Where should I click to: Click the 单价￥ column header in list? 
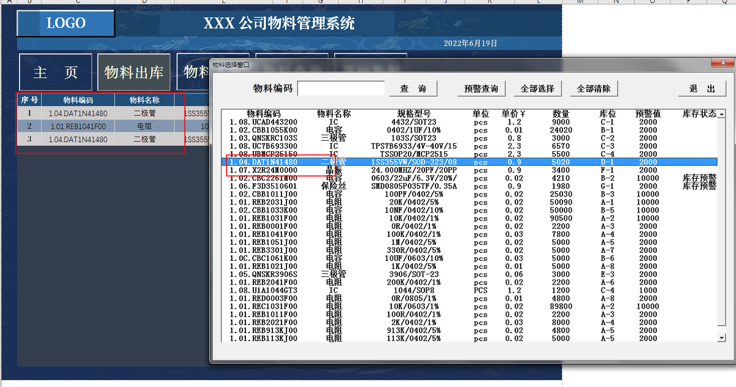[515, 114]
